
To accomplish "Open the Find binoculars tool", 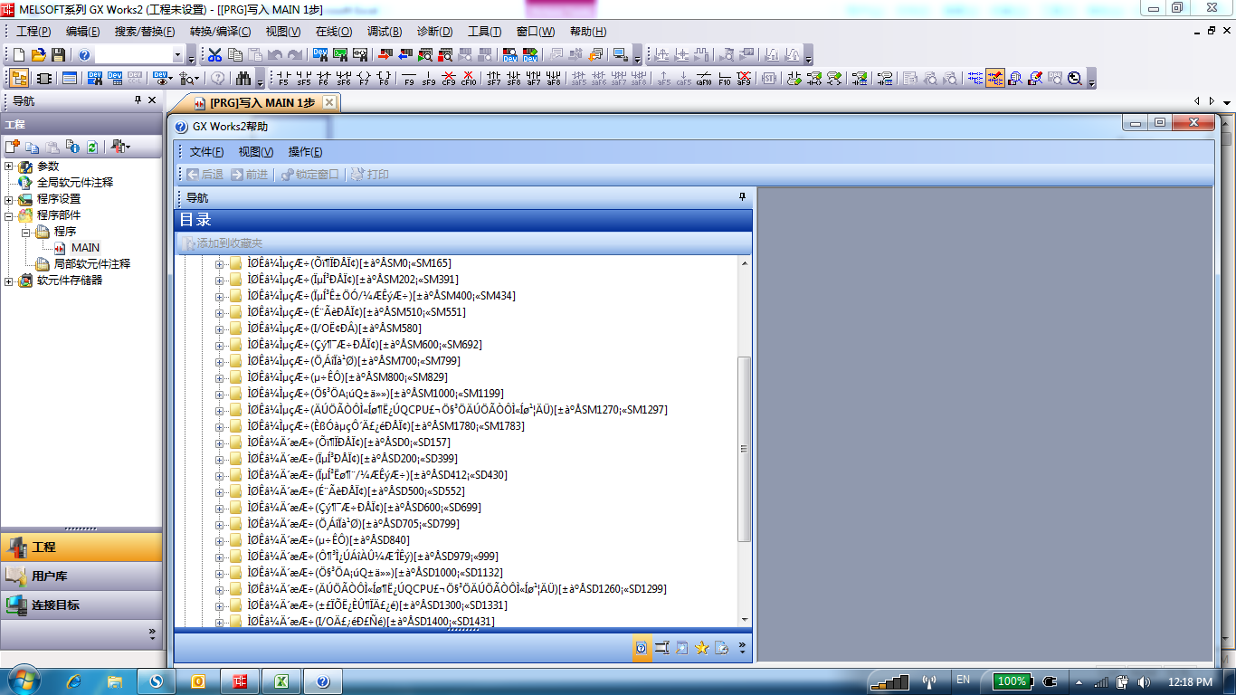I will click(x=242, y=79).
